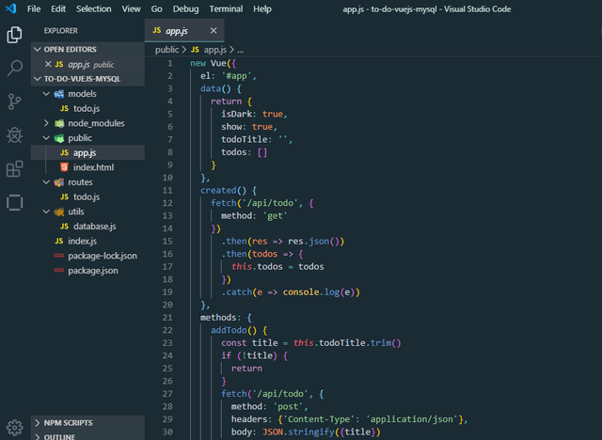Click the VS Code logo icon
The image size is (602, 440).
[10, 8]
